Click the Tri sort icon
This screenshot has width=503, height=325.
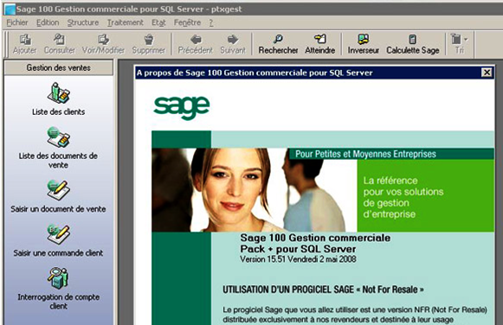[x=456, y=40]
